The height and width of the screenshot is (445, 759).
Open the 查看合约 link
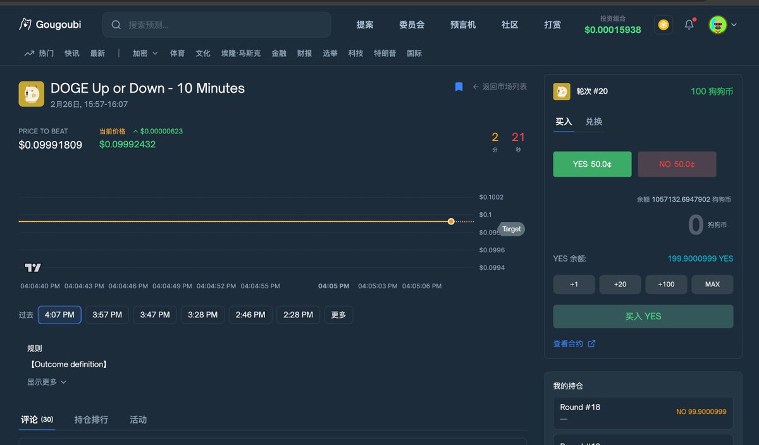[x=569, y=344]
